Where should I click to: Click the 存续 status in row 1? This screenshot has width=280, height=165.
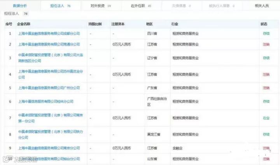coord(266,33)
